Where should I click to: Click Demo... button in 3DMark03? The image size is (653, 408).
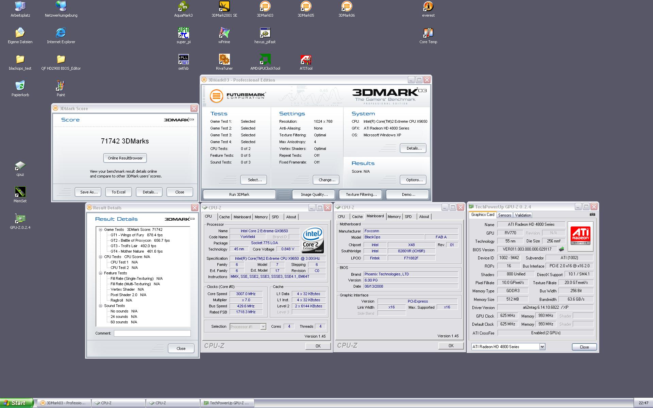[408, 194]
